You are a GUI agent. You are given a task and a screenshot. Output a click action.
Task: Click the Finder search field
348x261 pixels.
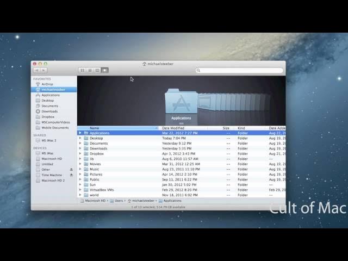239,70
